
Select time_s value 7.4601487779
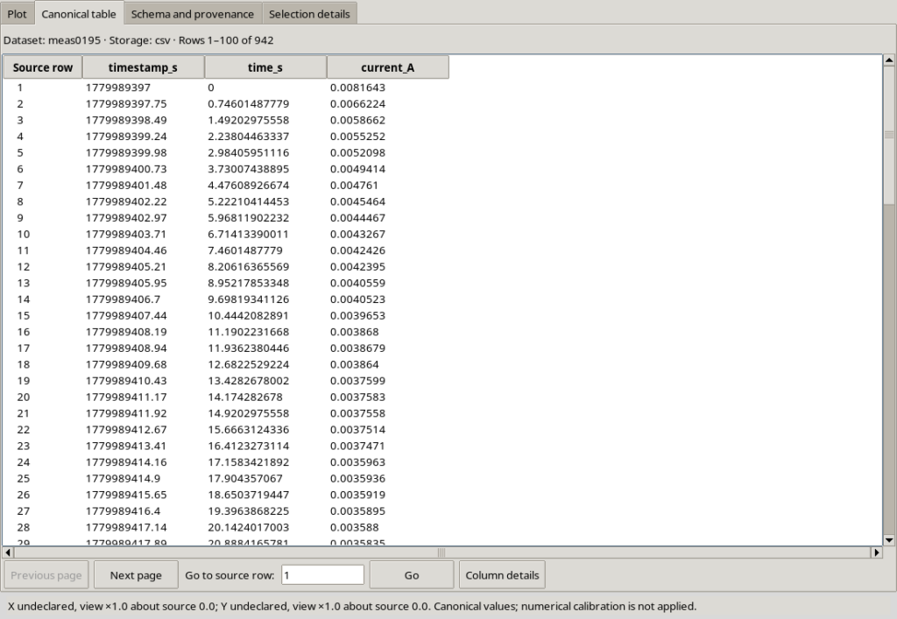(x=245, y=250)
